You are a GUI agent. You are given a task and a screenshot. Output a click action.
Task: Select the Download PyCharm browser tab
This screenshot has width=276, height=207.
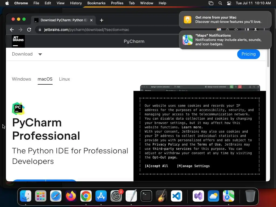[x=63, y=20]
